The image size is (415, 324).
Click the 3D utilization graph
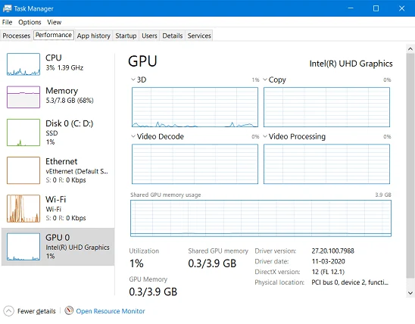click(x=195, y=107)
